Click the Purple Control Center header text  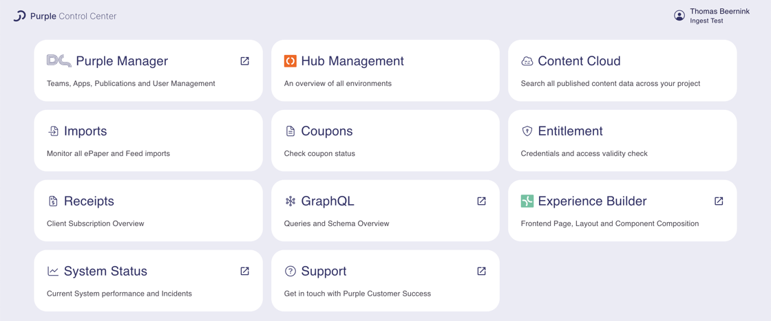pyautogui.click(x=73, y=16)
